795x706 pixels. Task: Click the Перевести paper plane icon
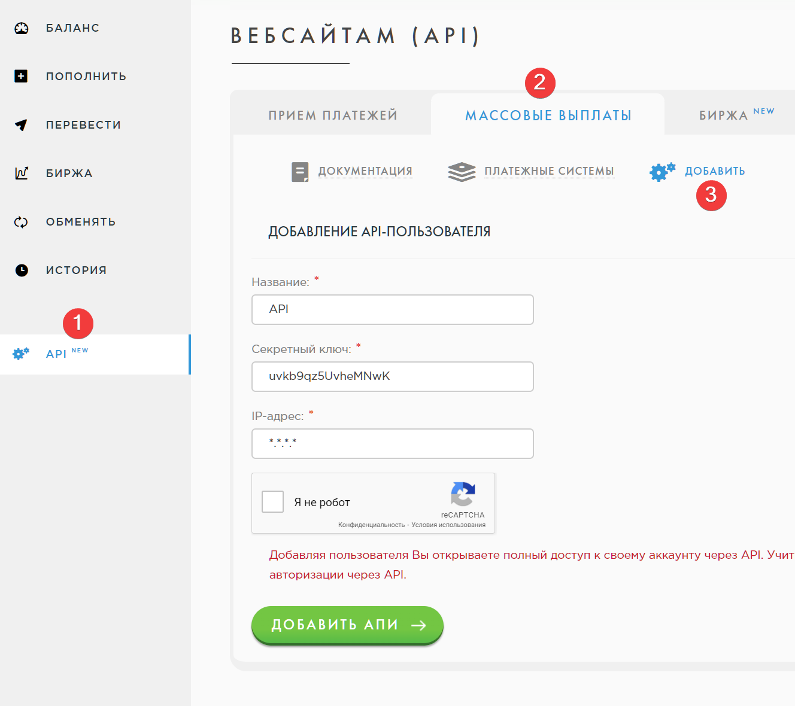pyautogui.click(x=21, y=124)
